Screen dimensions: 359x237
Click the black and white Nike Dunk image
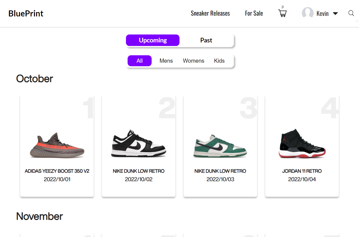(x=139, y=144)
